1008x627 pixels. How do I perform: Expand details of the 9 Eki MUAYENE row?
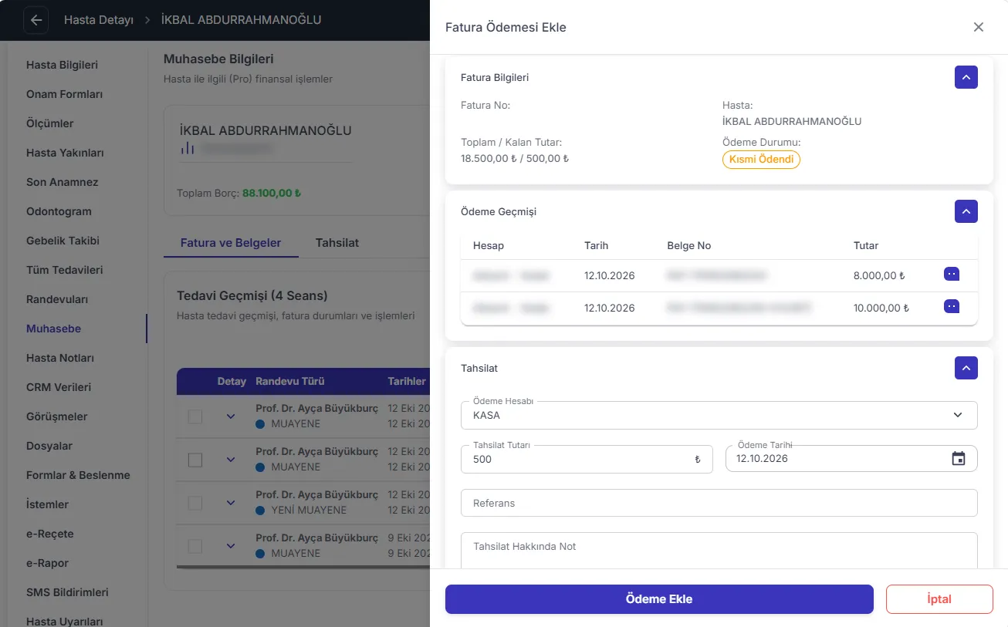click(x=230, y=546)
